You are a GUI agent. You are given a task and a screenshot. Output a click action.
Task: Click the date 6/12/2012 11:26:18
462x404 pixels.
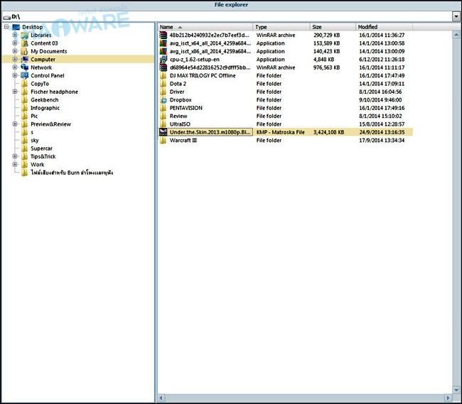coord(382,60)
